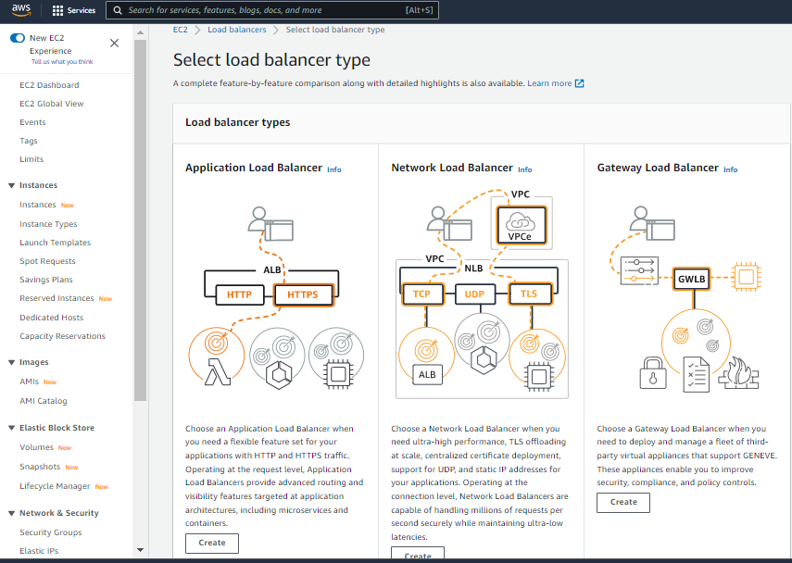The height and width of the screenshot is (563, 792).
Task: Open Spot Requests page
Action: pos(47,261)
